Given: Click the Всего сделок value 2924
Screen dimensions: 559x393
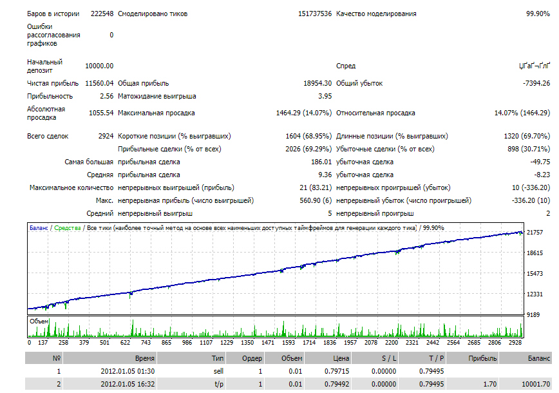Looking at the screenshot, I should (106, 136).
